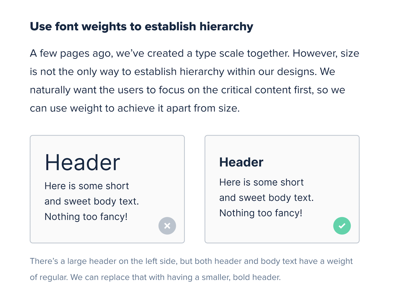Image resolution: width=397 pixels, height=301 pixels.
Task: Click the green checkmark icon in right card
Action: (342, 226)
